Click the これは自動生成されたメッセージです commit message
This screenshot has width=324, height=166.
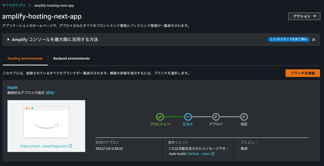197,148
